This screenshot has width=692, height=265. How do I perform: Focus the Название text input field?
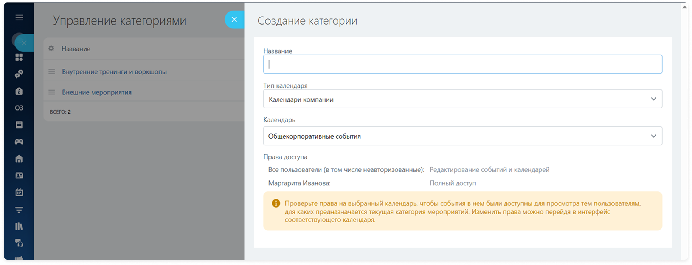click(x=462, y=65)
